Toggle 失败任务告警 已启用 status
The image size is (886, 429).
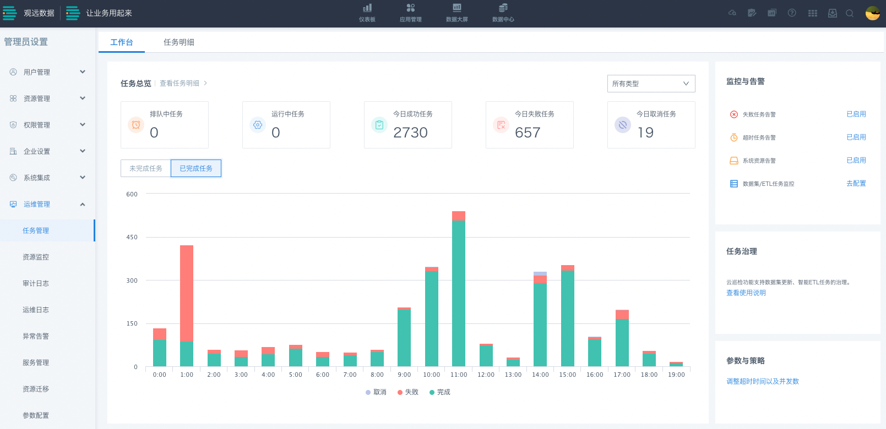click(x=856, y=114)
